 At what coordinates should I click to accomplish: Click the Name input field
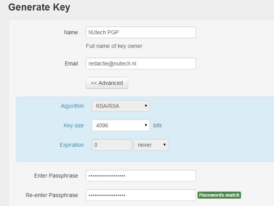141,32
